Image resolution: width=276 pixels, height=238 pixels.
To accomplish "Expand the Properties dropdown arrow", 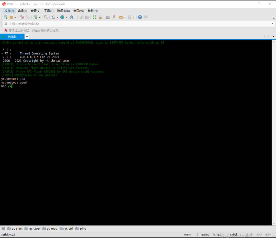I will coord(39,17).
